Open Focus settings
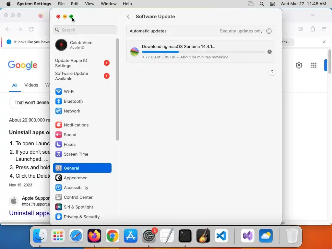 (x=82, y=144)
